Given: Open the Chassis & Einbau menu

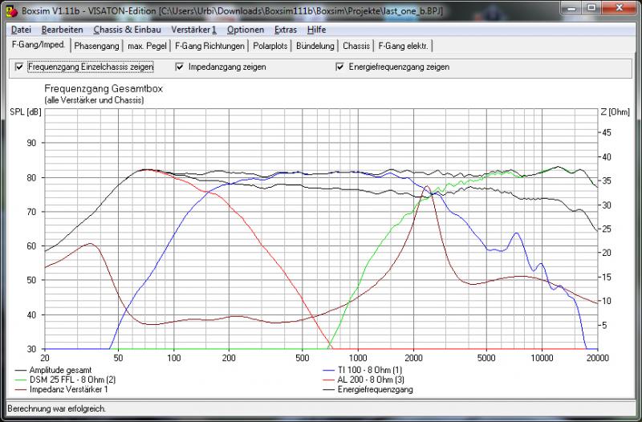Looking at the screenshot, I should click(127, 30).
